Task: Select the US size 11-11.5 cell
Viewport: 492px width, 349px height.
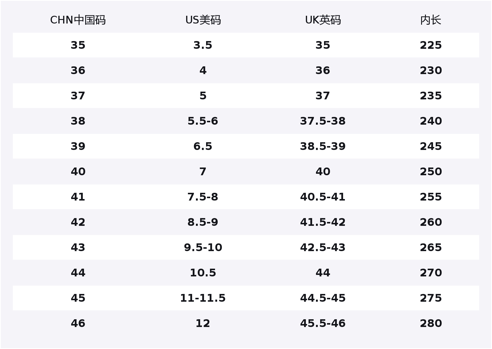Action: 203,298
